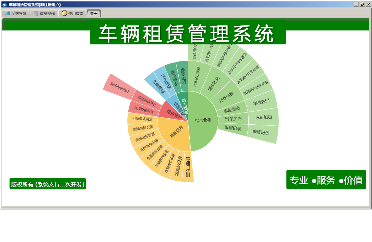Click outer-ring 维修记录 segment
The width and height of the screenshot is (372, 242).
pos(261,132)
